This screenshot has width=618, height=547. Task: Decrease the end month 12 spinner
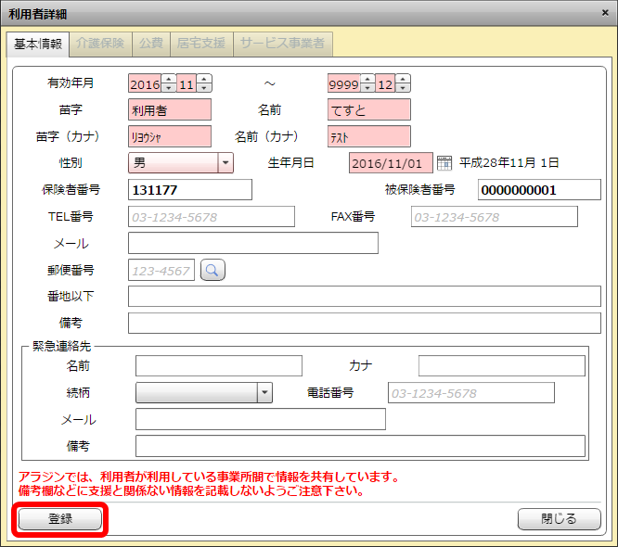tap(403, 88)
